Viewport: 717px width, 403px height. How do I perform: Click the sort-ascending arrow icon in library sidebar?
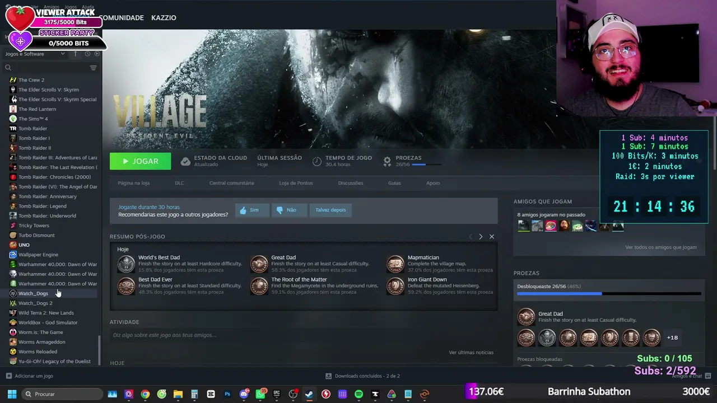pyautogui.click(x=76, y=54)
